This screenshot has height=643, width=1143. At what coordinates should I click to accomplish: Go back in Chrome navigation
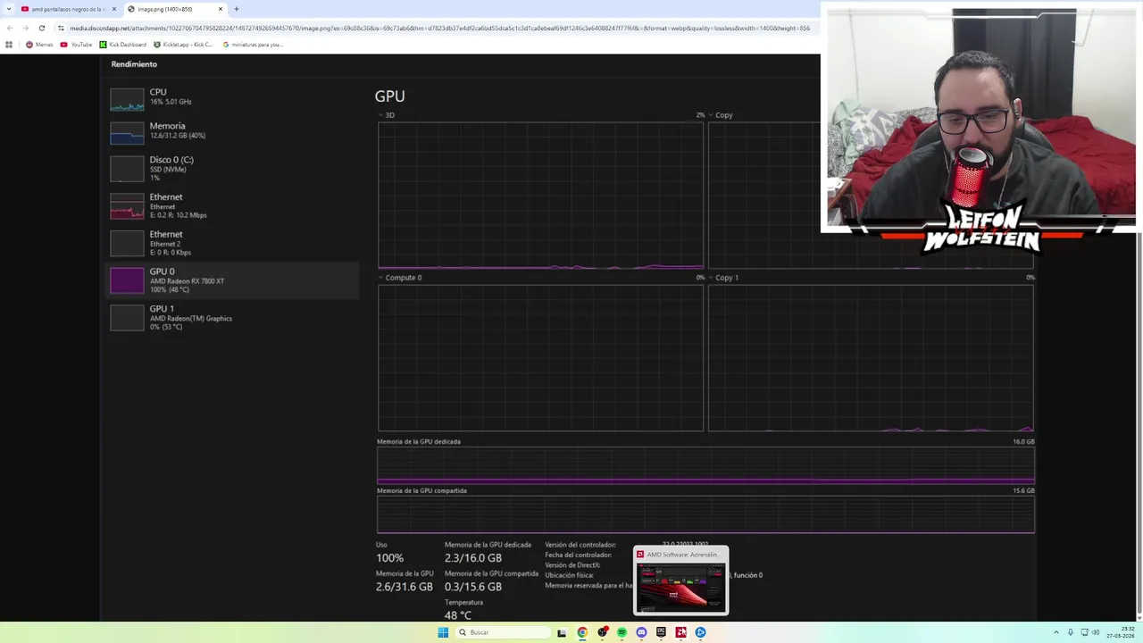tap(9, 28)
